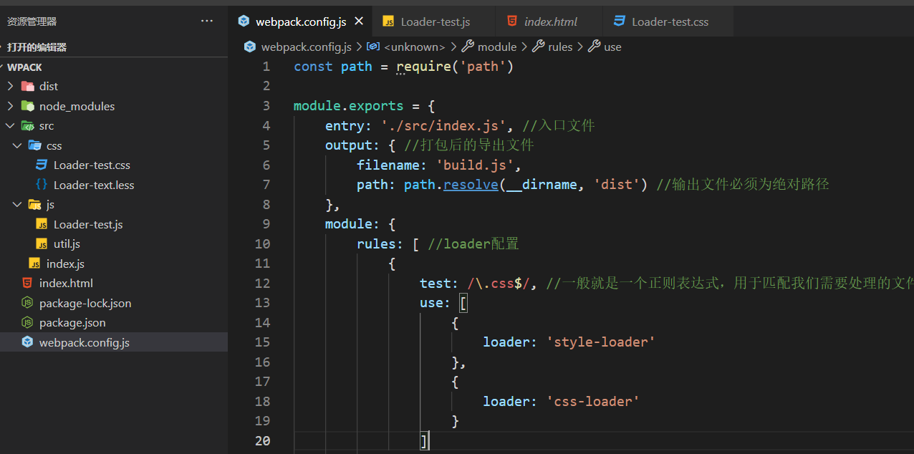This screenshot has width=914, height=454.
Task: Click the webpack icon in the breadcrumb bar
Action: coord(249,47)
